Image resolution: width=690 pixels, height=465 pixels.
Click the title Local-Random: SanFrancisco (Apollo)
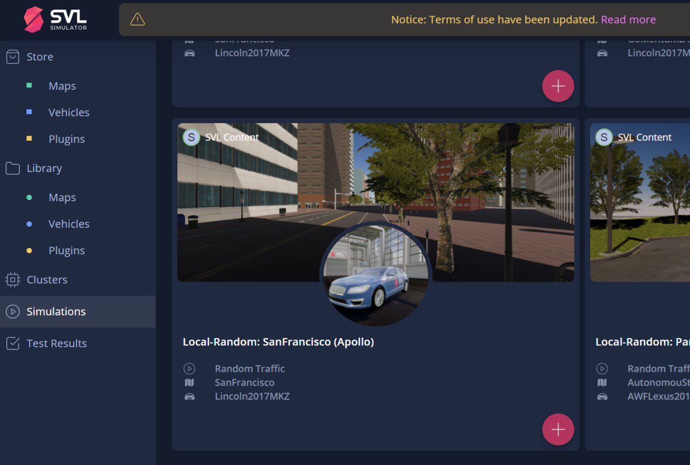[x=278, y=342]
